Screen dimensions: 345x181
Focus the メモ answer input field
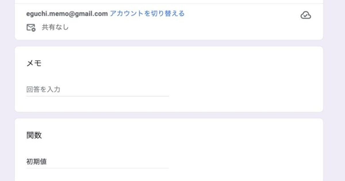(97, 90)
